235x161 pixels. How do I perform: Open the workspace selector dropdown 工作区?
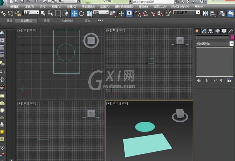point(62,2)
